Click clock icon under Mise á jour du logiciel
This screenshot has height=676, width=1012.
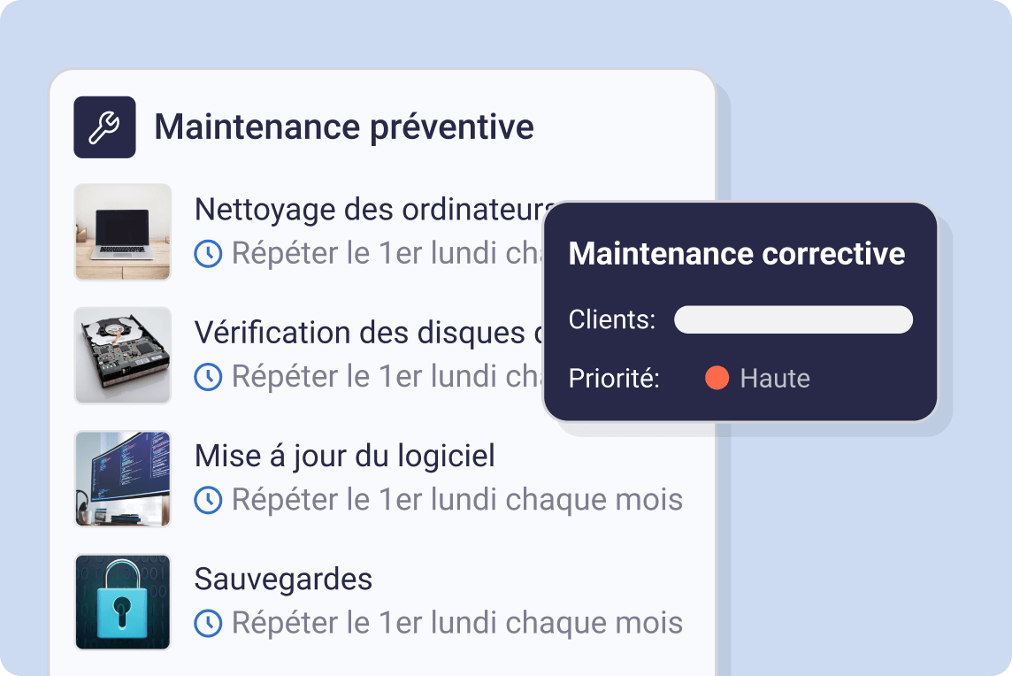tap(208, 500)
